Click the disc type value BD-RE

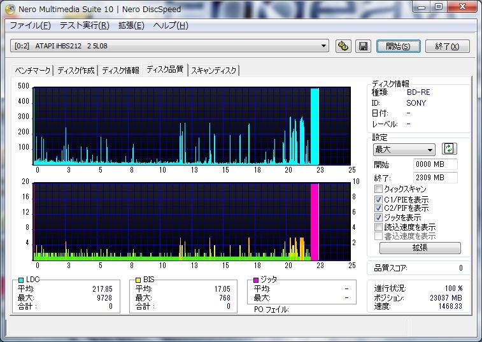418,92
